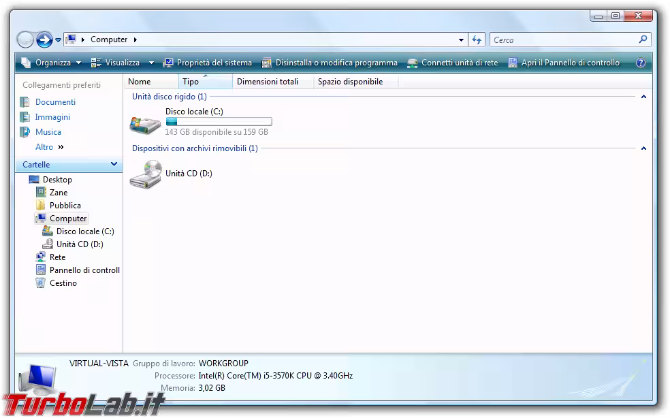Viewport: 670px width, 418px height.
Task: Show more favorites via Altro
Action: [x=50, y=147]
